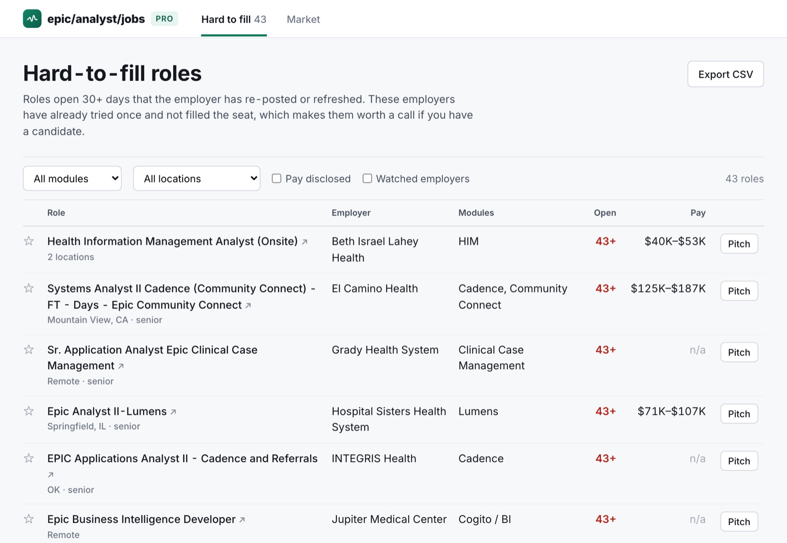
Task: Click the Pay column header
Action: [x=697, y=213]
